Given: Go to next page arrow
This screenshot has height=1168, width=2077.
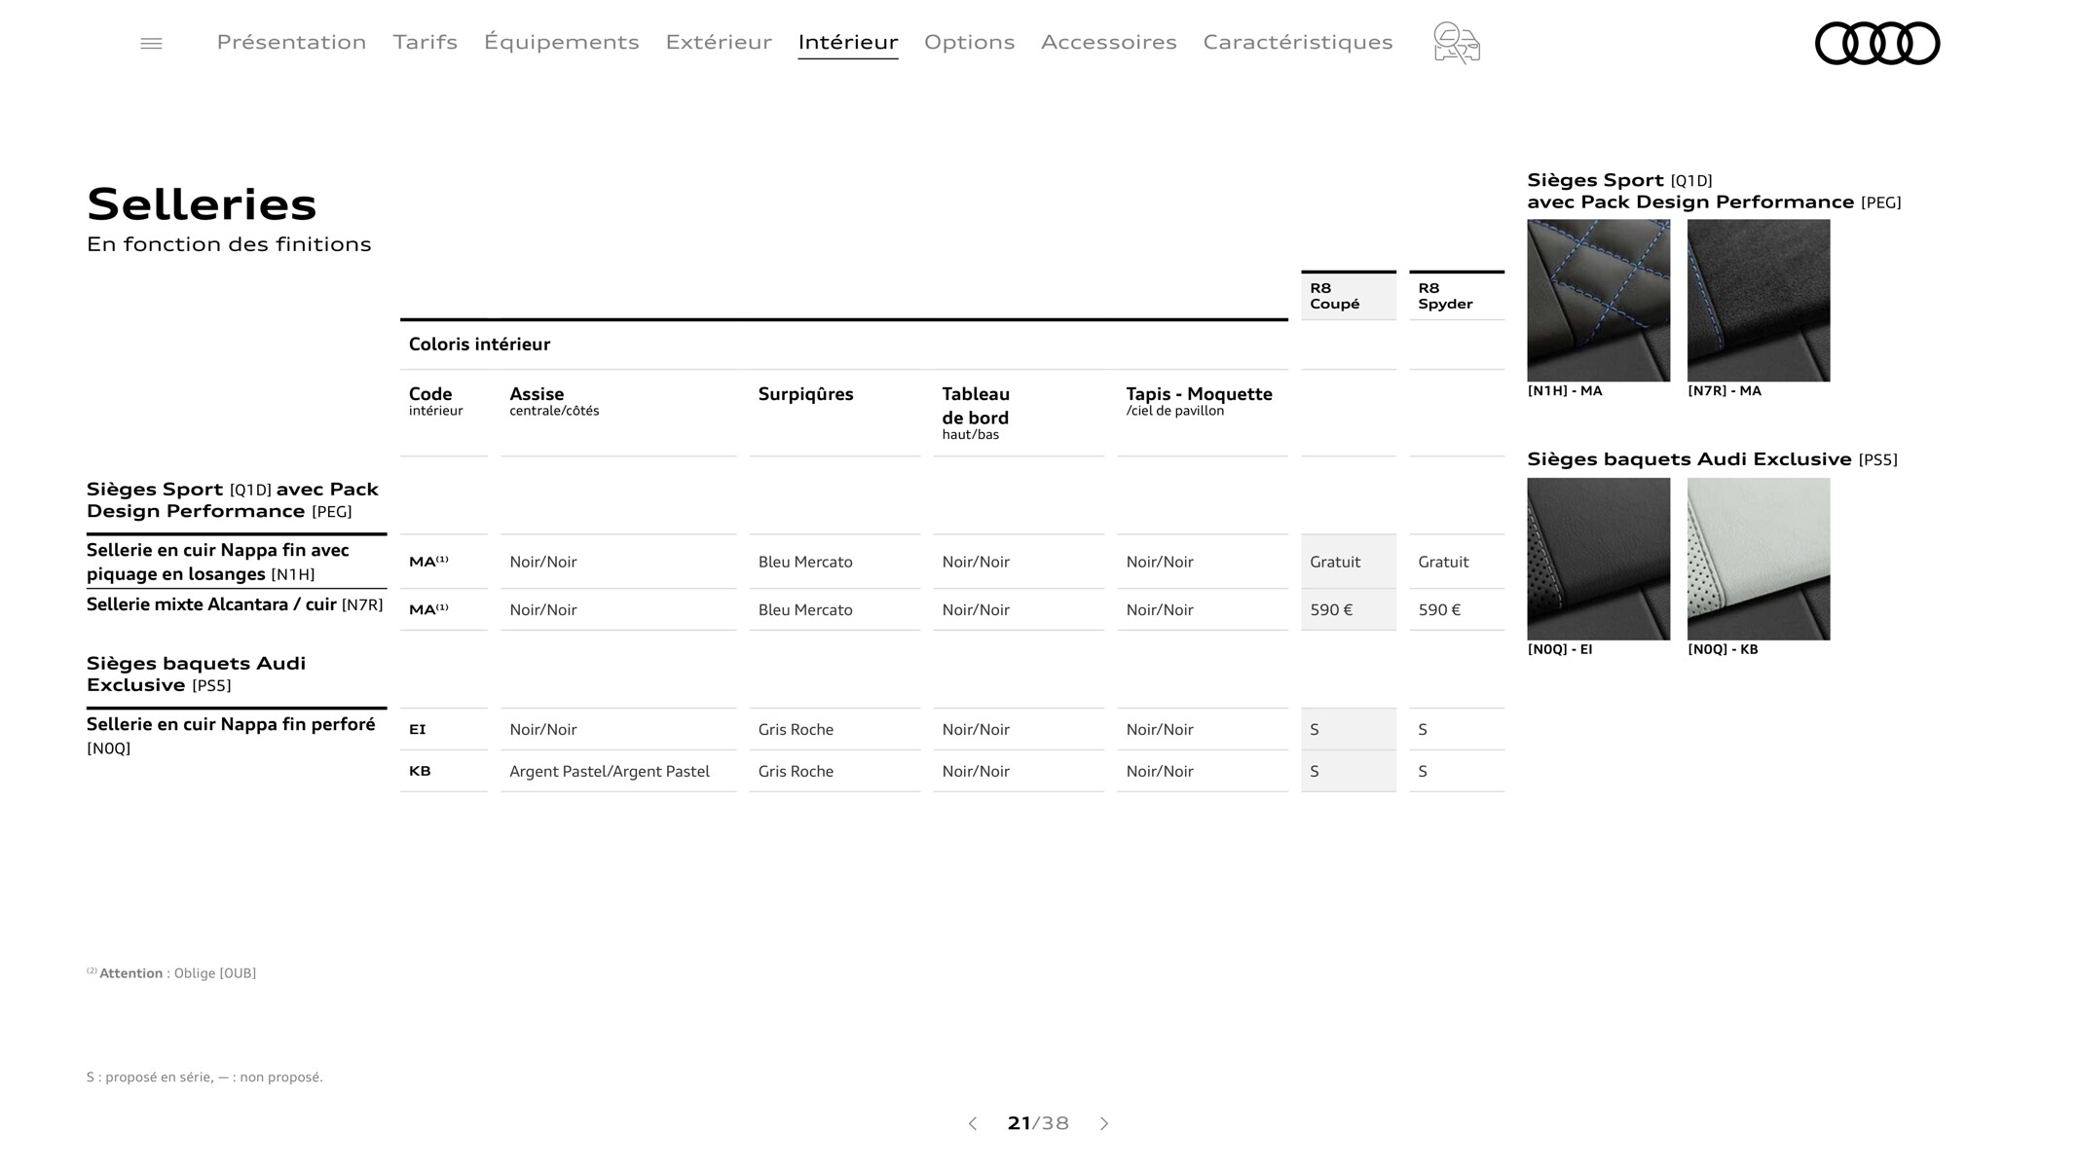Looking at the screenshot, I should pyautogui.click(x=1104, y=1123).
